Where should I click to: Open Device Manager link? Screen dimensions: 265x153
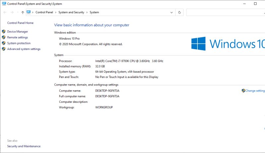click(18, 31)
